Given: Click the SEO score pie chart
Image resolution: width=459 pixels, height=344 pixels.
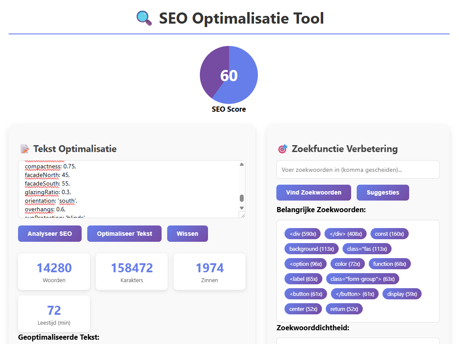Looking at the screenshot, I should click(229, 75).
